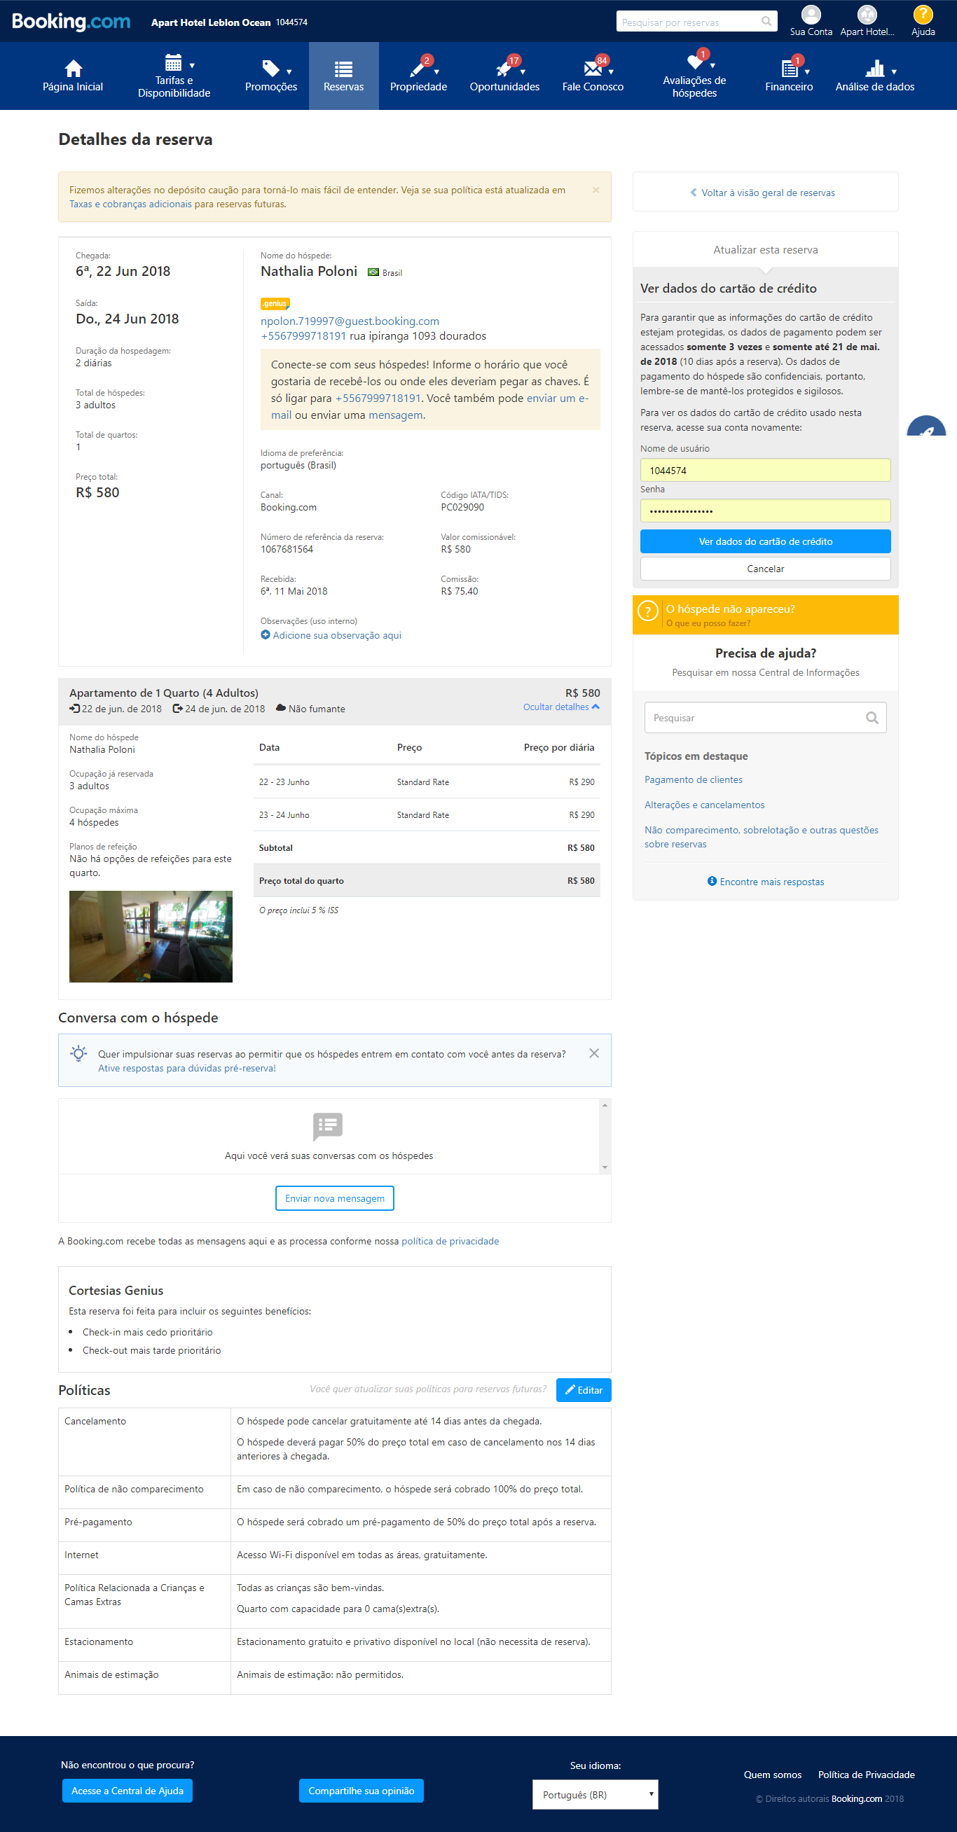Click the Enviar nova mensagem button
The width and height of the screenshot is (957, 1832).
pos(334,1198)
